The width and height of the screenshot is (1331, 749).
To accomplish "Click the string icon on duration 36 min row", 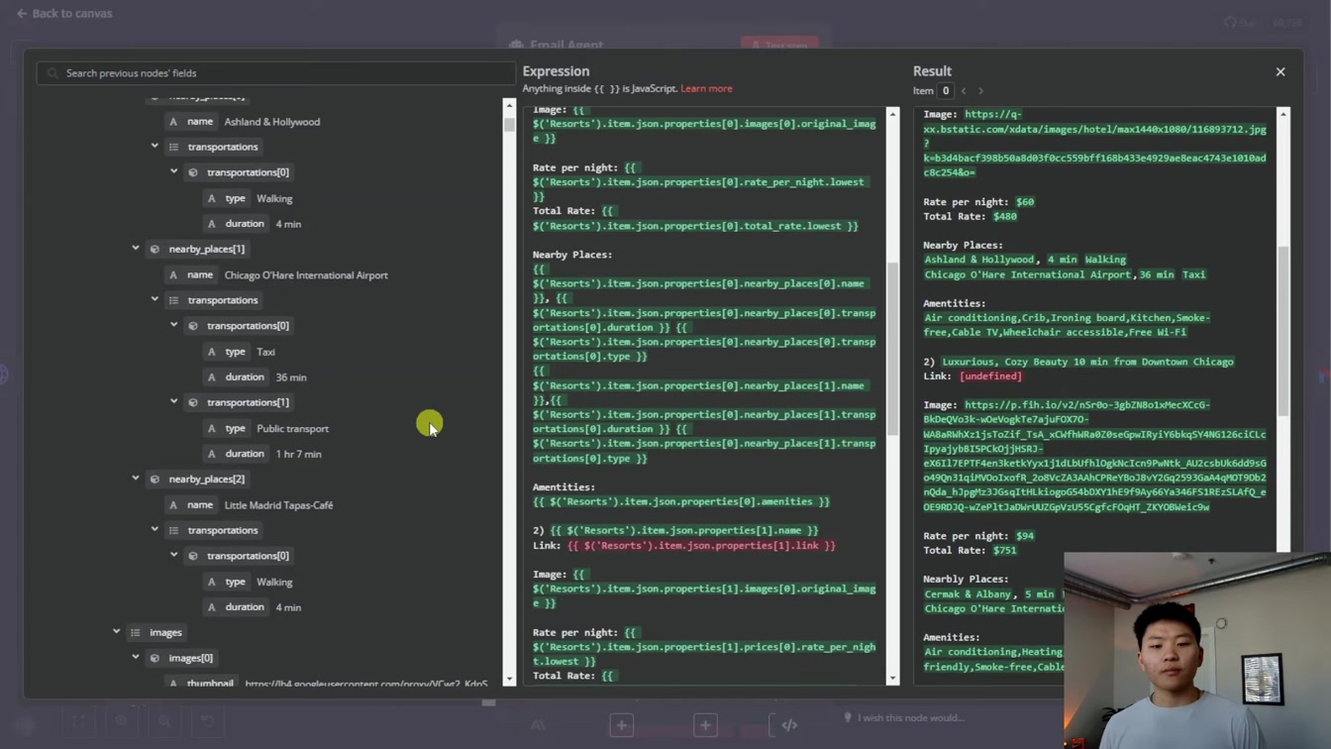I will 212,377.
